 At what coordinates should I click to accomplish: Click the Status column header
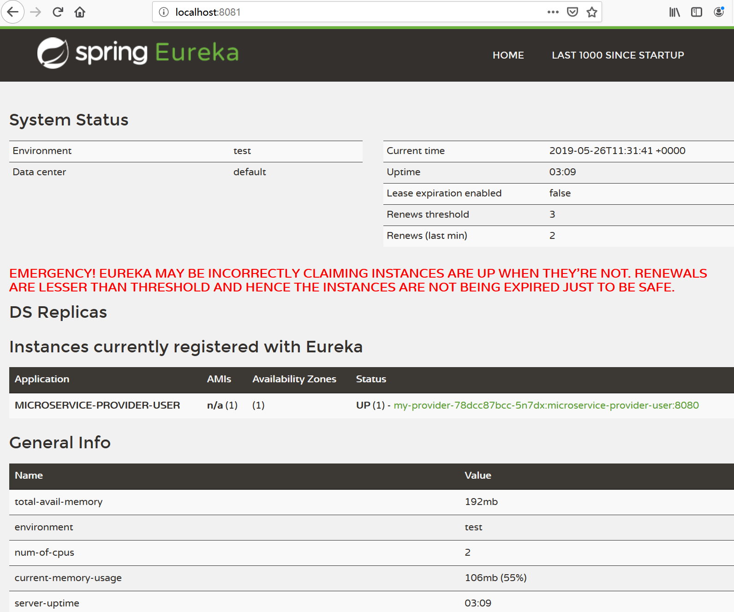click(371, 379)
